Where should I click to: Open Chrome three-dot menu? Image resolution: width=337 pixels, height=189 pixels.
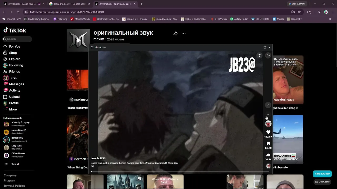tap(333, 12)
